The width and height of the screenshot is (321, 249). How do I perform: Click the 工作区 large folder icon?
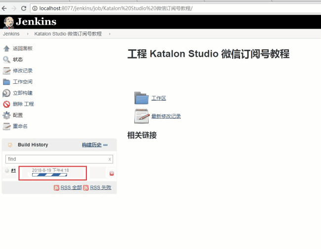(141, 98)
